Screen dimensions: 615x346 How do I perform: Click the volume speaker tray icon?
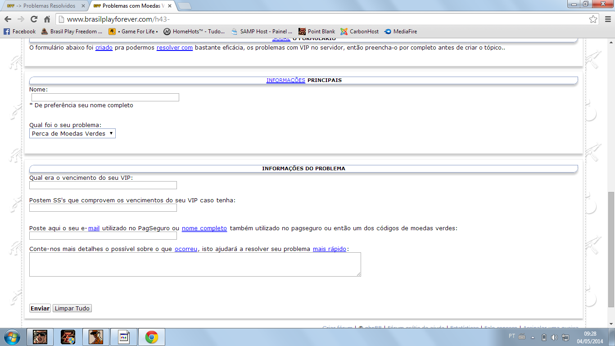(x=554, y=337)
